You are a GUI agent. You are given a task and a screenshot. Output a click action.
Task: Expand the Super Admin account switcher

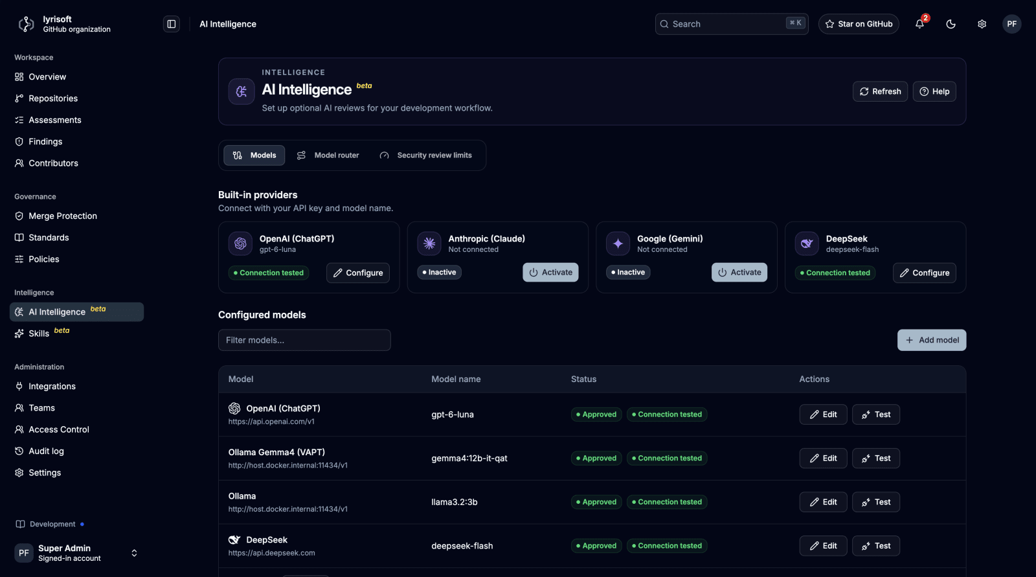pyautogui.click(x=134, y=553)
